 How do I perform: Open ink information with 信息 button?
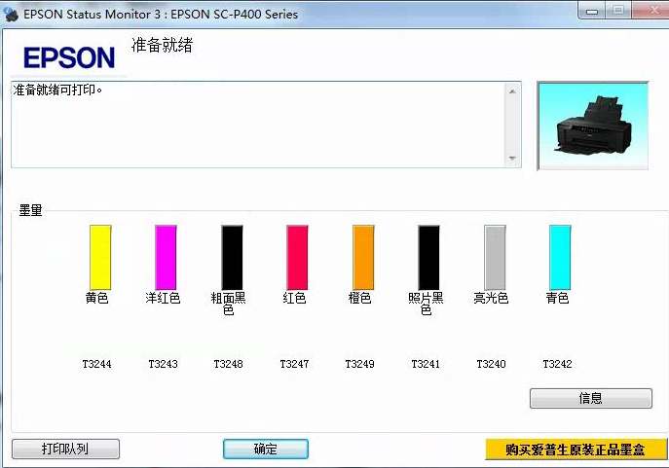pos(590,398)
